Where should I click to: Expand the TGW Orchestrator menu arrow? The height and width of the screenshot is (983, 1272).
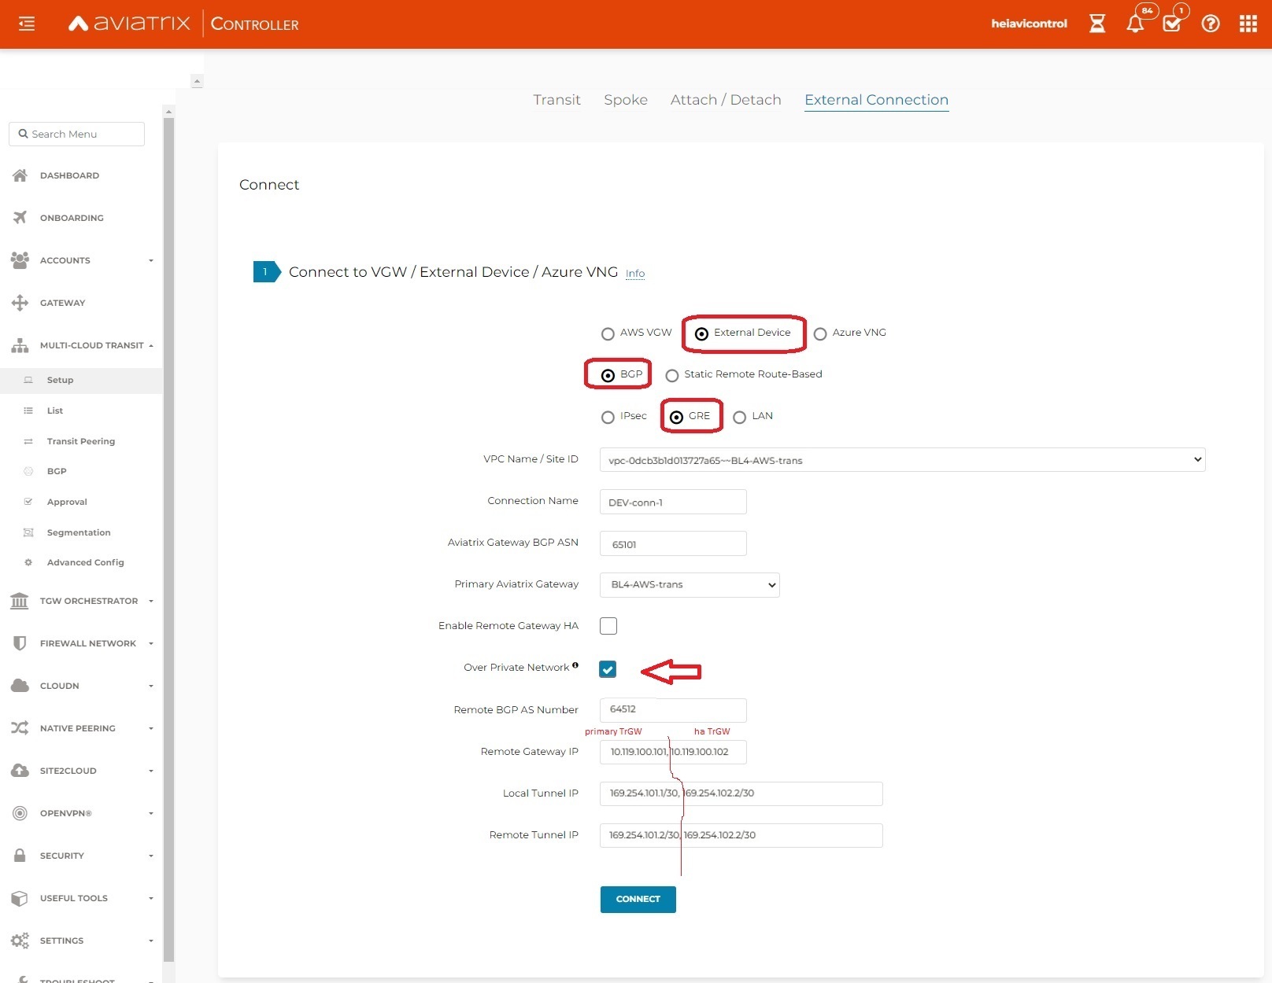tap(151, 601)
